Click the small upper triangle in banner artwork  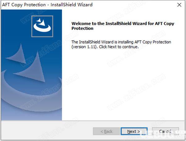click(x=18, y=55)
